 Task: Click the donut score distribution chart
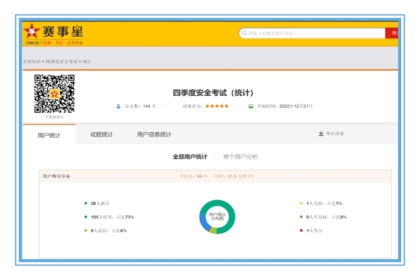[x=217, y=217]
